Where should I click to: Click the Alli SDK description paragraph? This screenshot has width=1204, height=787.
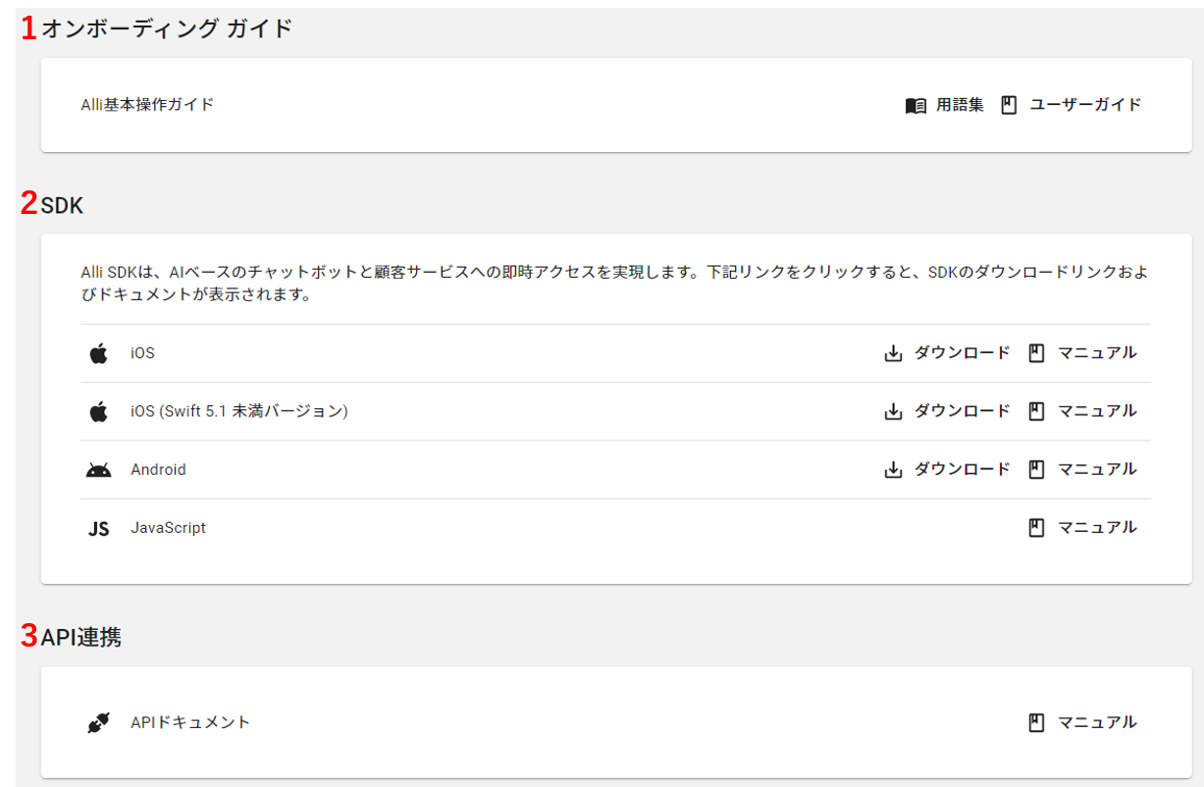tap(614, 283)
